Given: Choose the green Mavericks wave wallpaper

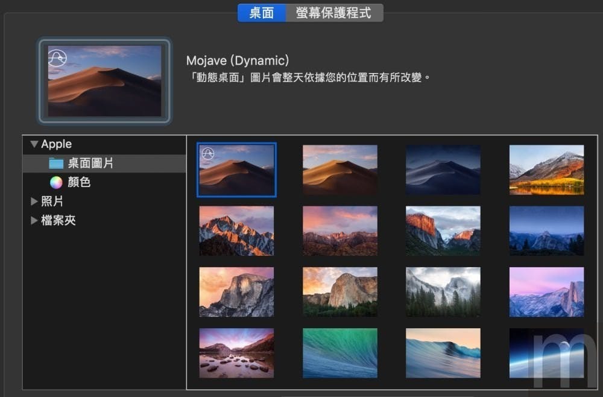Looking at the screenshot, I should point(340,353).
